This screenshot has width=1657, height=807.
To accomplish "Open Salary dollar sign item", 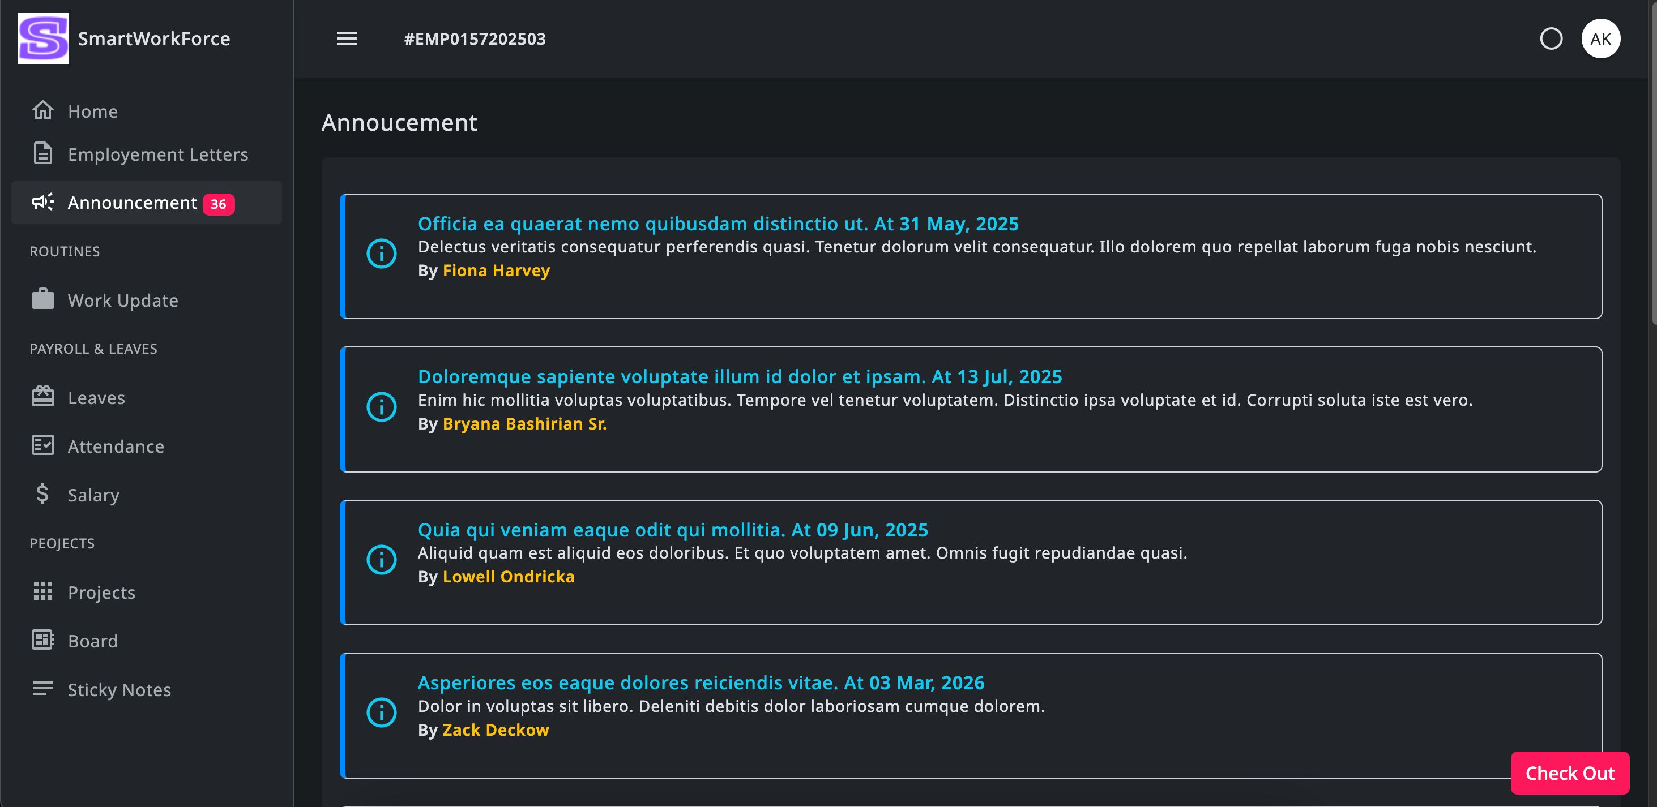I will (x=93, y=495).
